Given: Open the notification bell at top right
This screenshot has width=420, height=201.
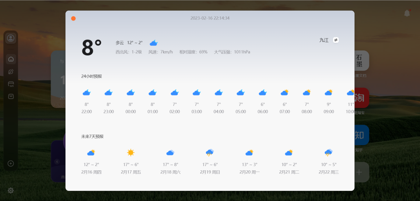Looking at the screenshot, I should tap(407, 13).
